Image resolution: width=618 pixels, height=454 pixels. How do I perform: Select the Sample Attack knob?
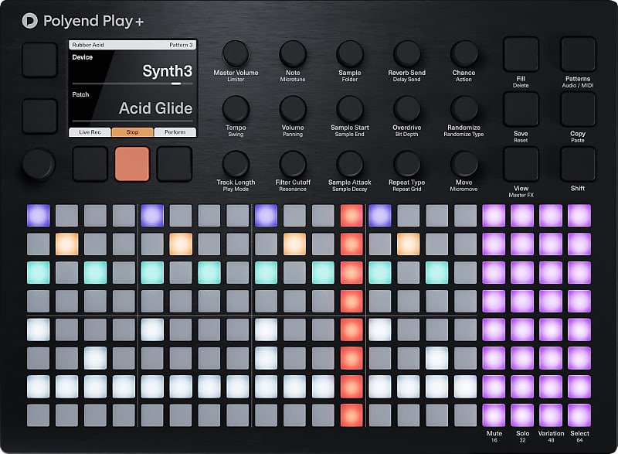coord(350,162)
